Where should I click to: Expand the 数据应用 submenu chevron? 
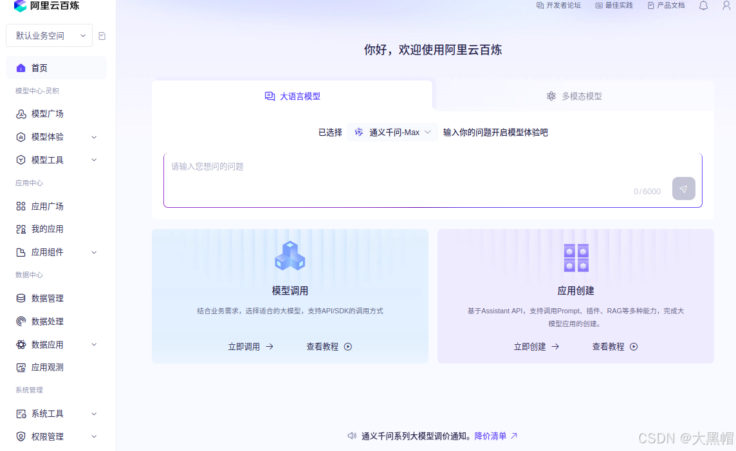(x=94, y=344)
